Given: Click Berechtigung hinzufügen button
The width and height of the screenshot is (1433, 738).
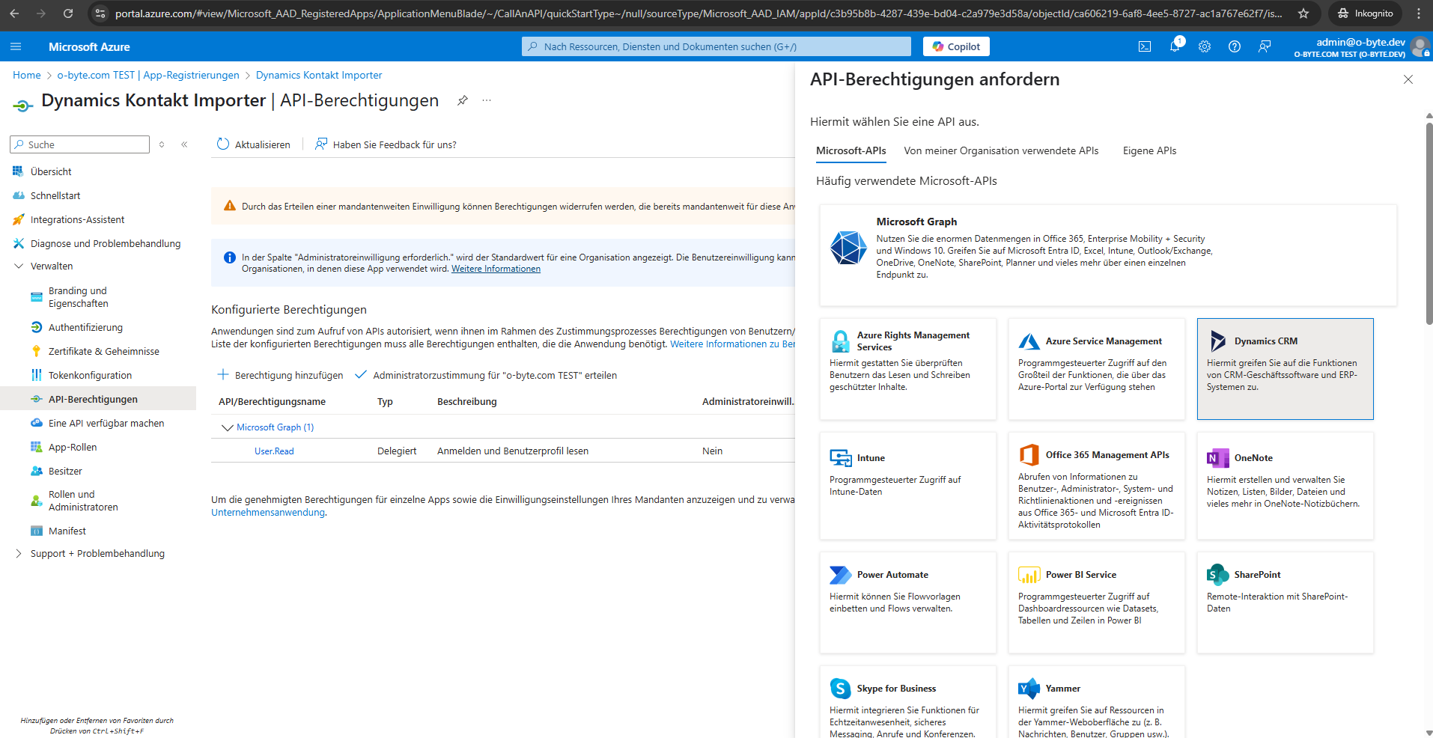Looking at the screenshot, I should (x=280, y=375).
